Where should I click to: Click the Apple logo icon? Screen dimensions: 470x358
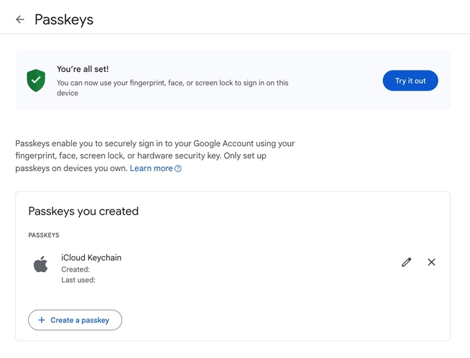pyautogui.click(x=41, y=264)
